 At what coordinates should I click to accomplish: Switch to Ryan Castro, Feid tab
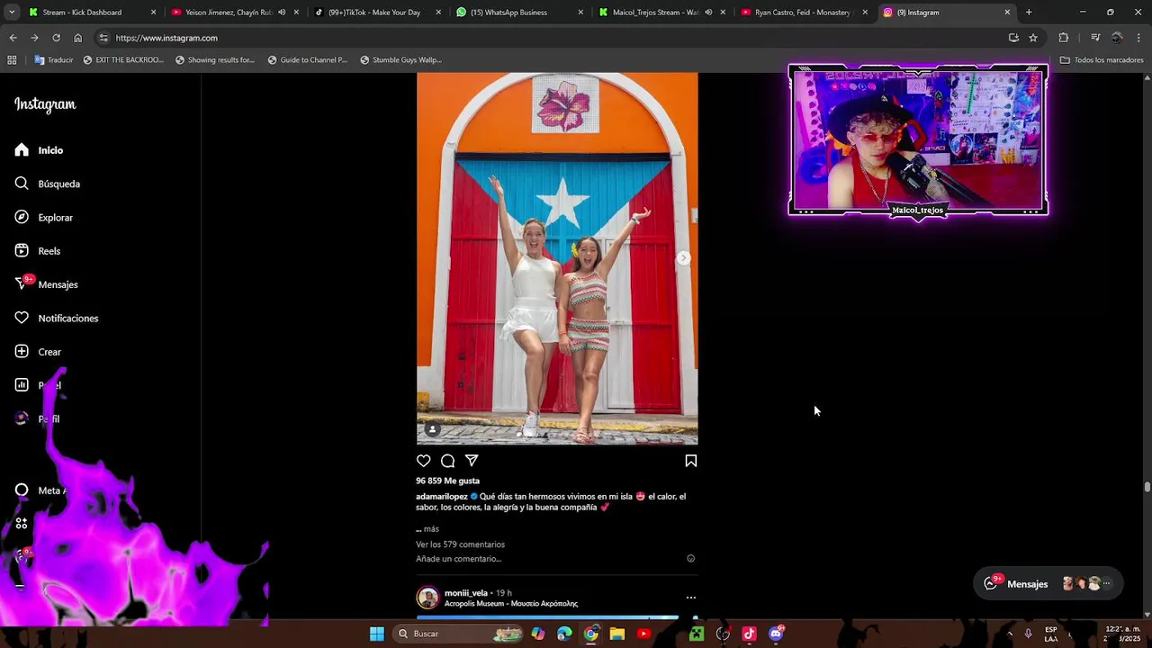tap(804, 13)
